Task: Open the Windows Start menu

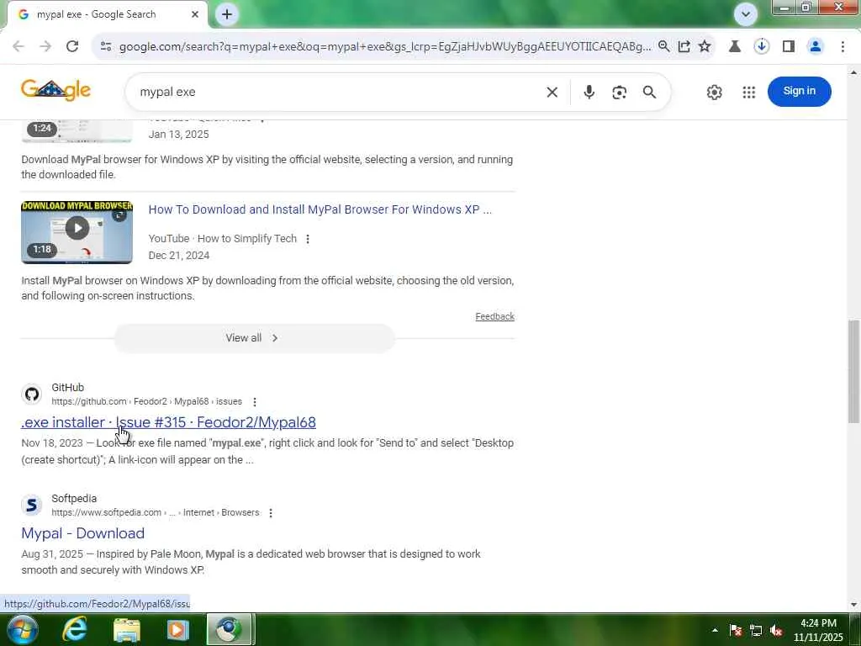Action: click(x=21, y=629)
